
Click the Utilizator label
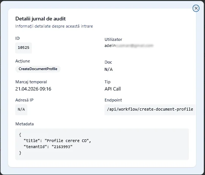click(113, 39)
